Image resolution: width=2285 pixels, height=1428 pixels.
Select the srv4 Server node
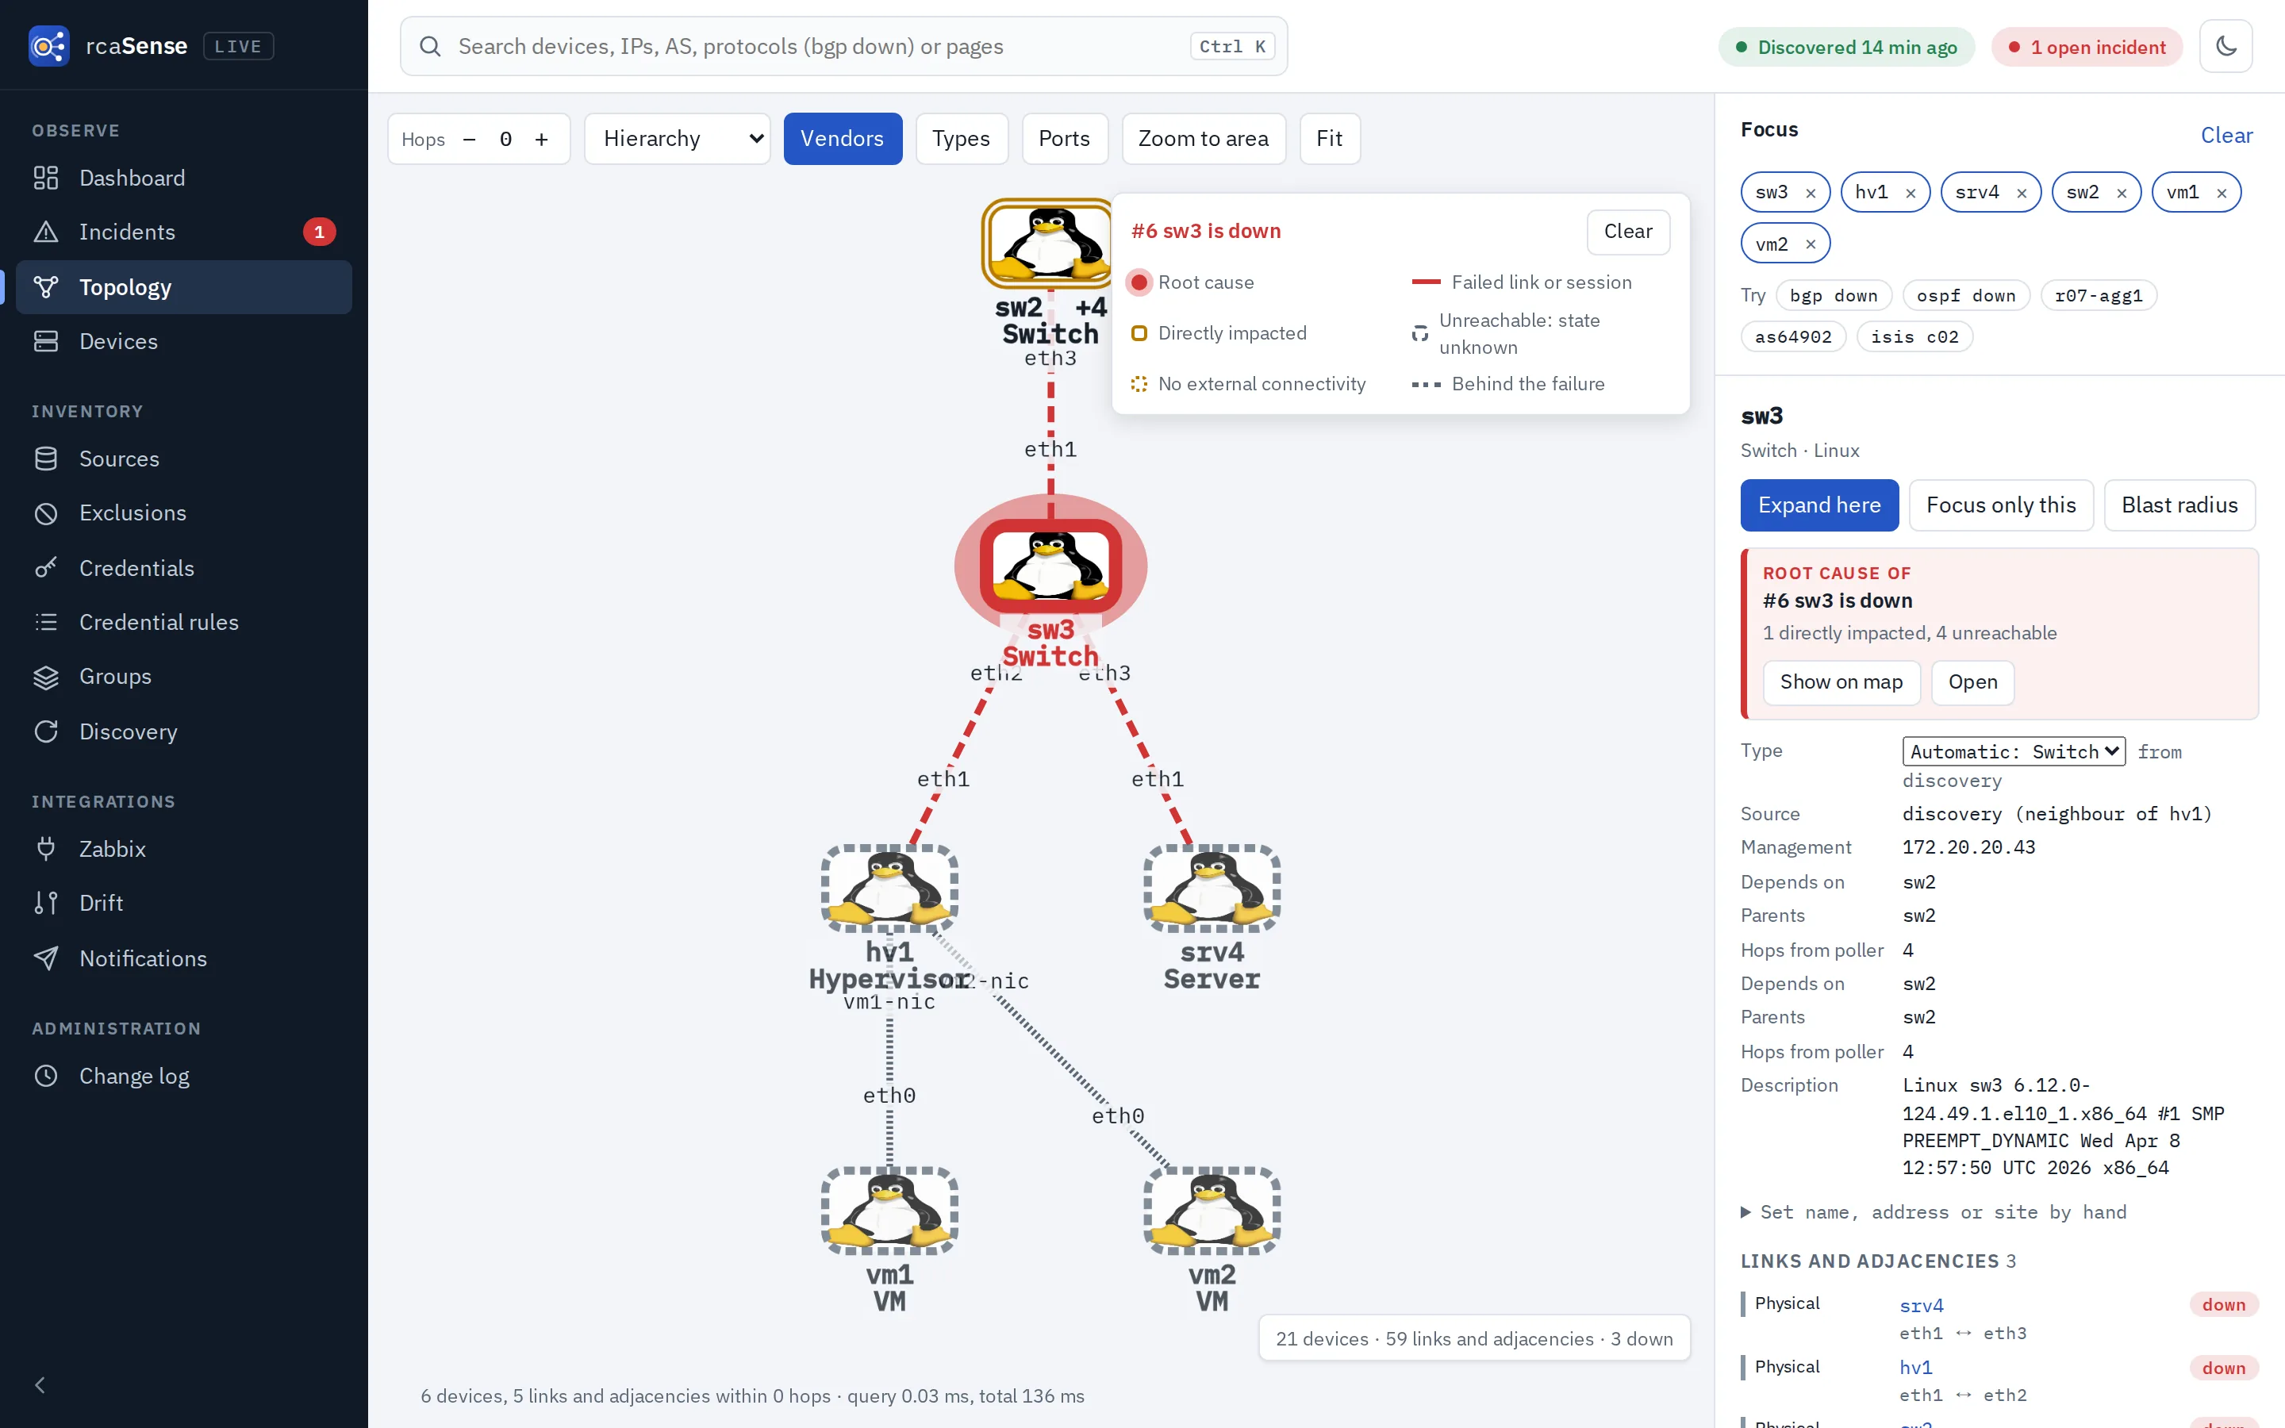pos(1212,888)
